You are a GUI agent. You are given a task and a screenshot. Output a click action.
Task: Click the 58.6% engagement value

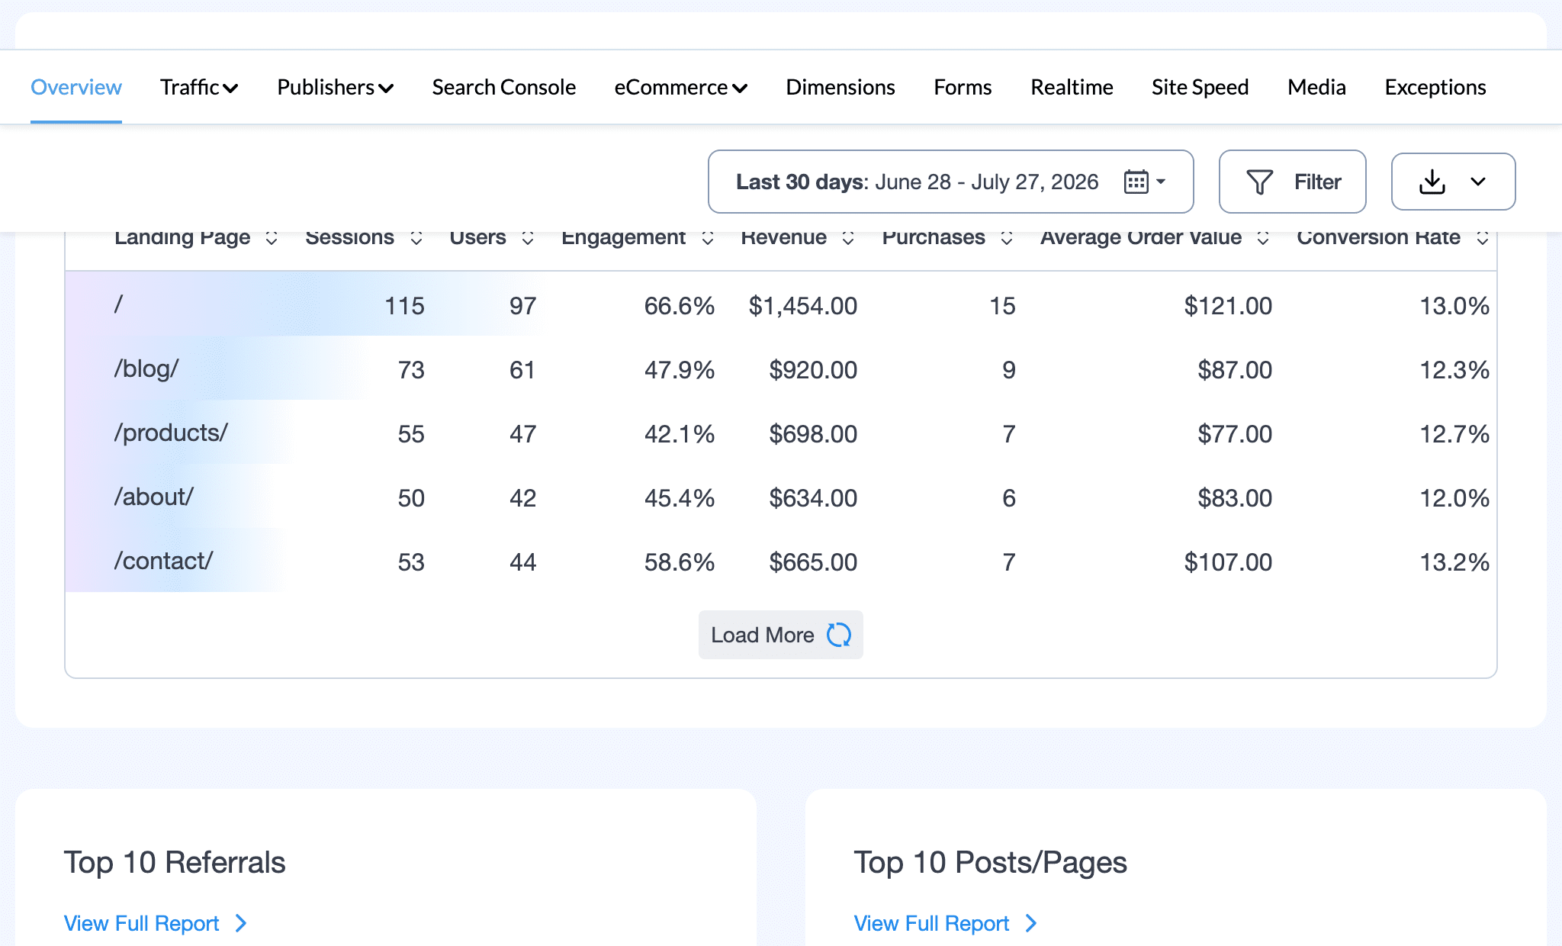click(x=680, y=562)
